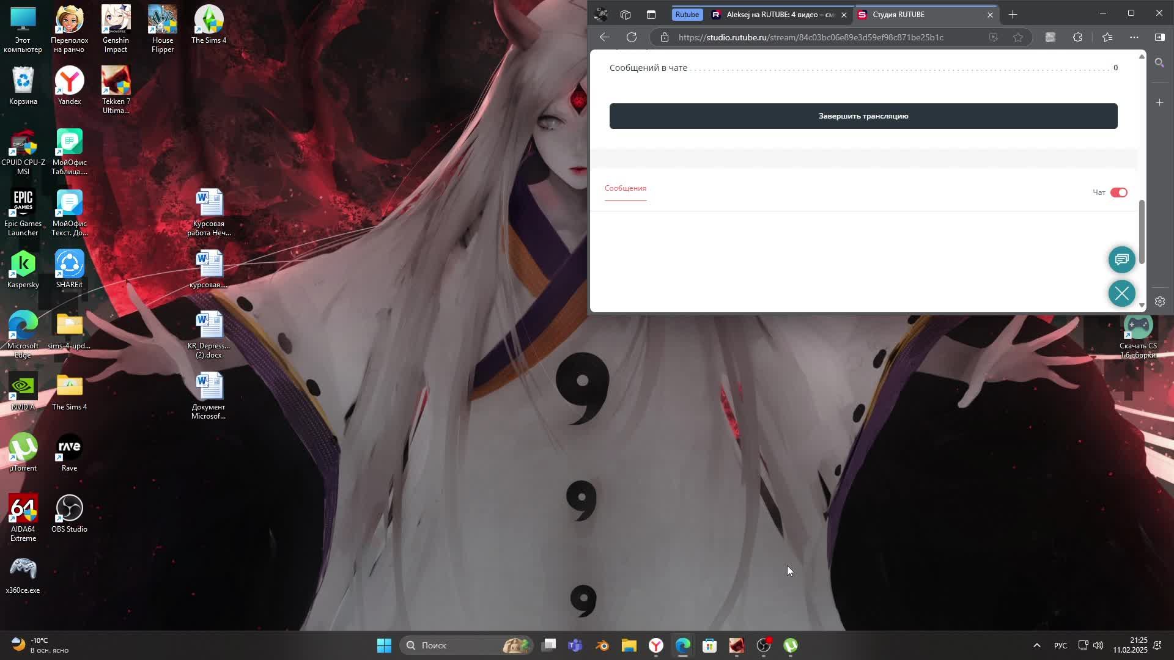1174x660 pixels.
Task: Open tab actions menu in Edge
Action: tap(651, 15)
